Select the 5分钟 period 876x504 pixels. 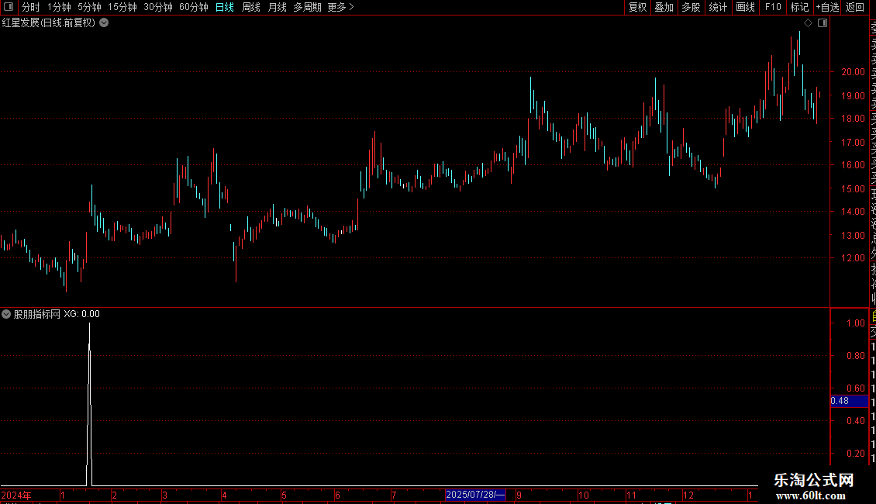89,7
